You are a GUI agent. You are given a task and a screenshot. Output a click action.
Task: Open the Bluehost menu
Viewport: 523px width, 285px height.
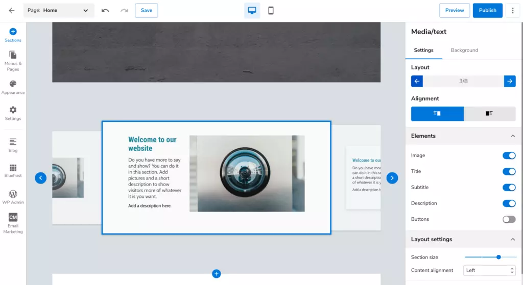click(x=13, y=171)
